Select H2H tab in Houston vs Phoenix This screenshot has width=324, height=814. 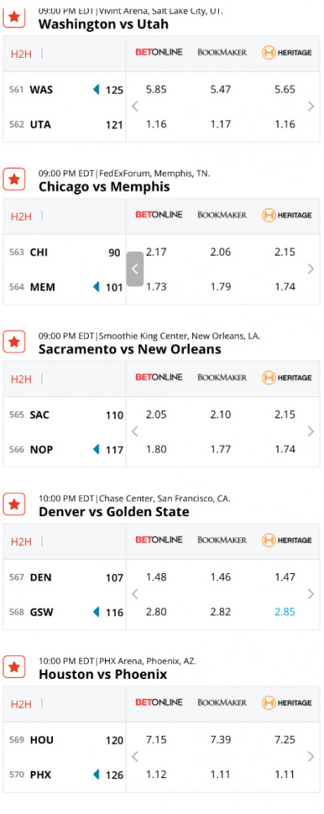[21, 704]
